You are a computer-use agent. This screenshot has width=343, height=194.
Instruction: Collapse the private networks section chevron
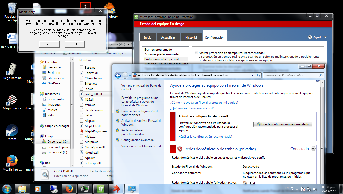(313, 149)
